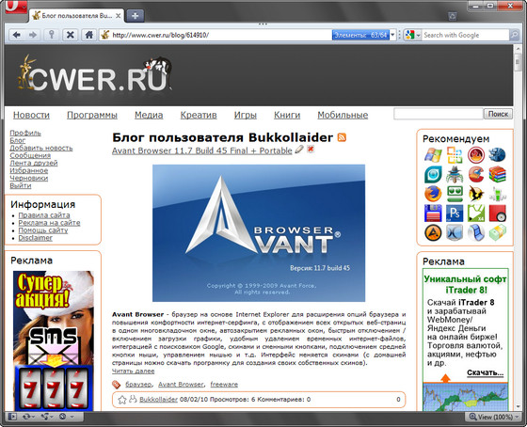This screenshot has height=427, width=527.
Task: Go back with the Back arrow
Action: click(16, 35)
